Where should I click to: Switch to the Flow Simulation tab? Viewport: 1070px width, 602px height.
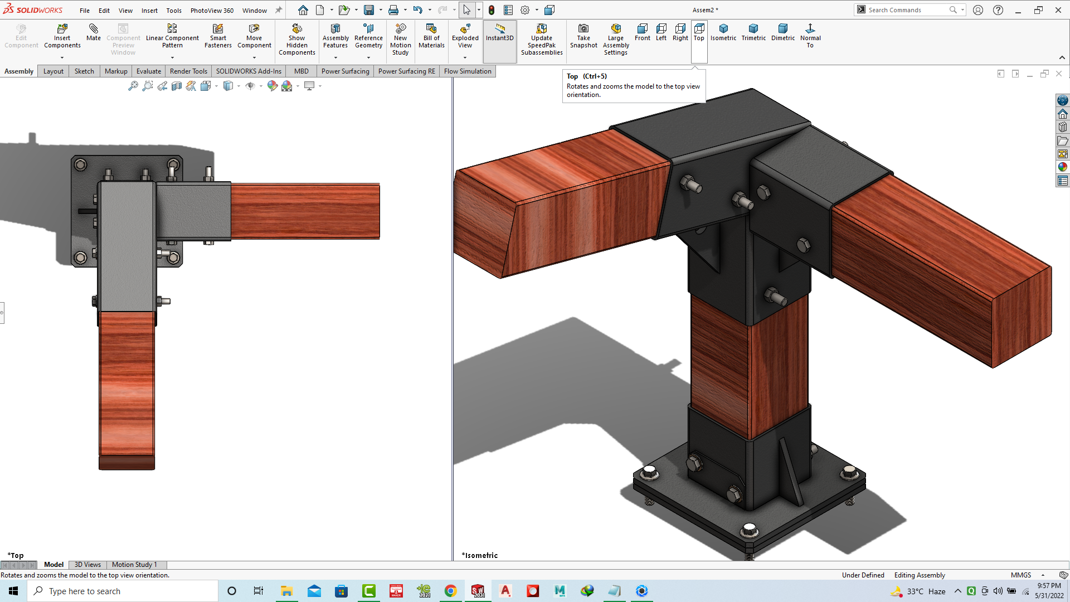pos(467,71)
